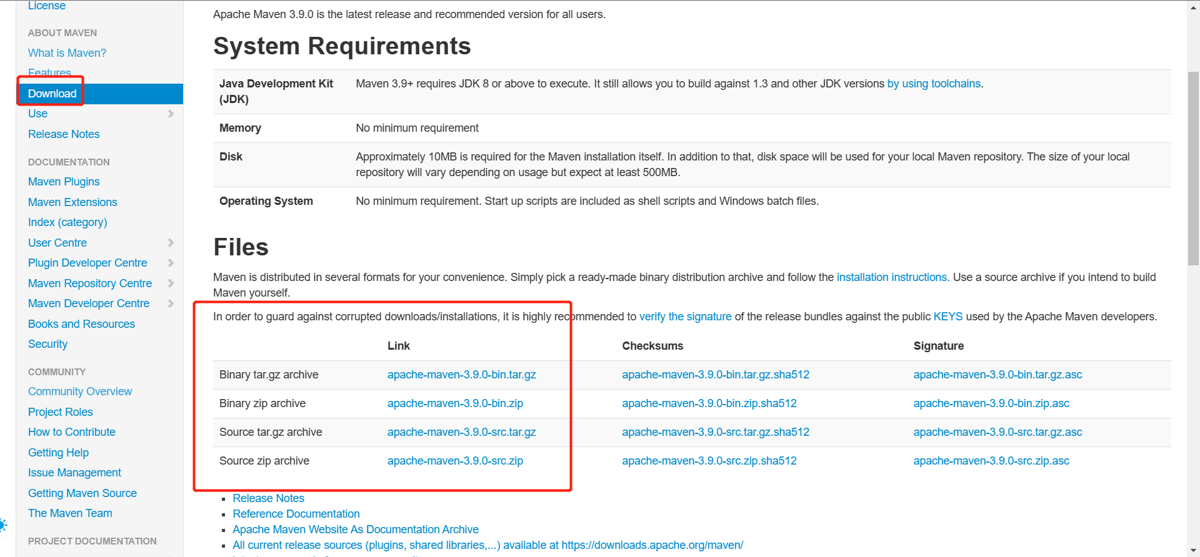Download apache-maven-3.9.0-bin.zip
This screenshot has width=1200, height=557.
pyautogui.click(x=455, y=403)
